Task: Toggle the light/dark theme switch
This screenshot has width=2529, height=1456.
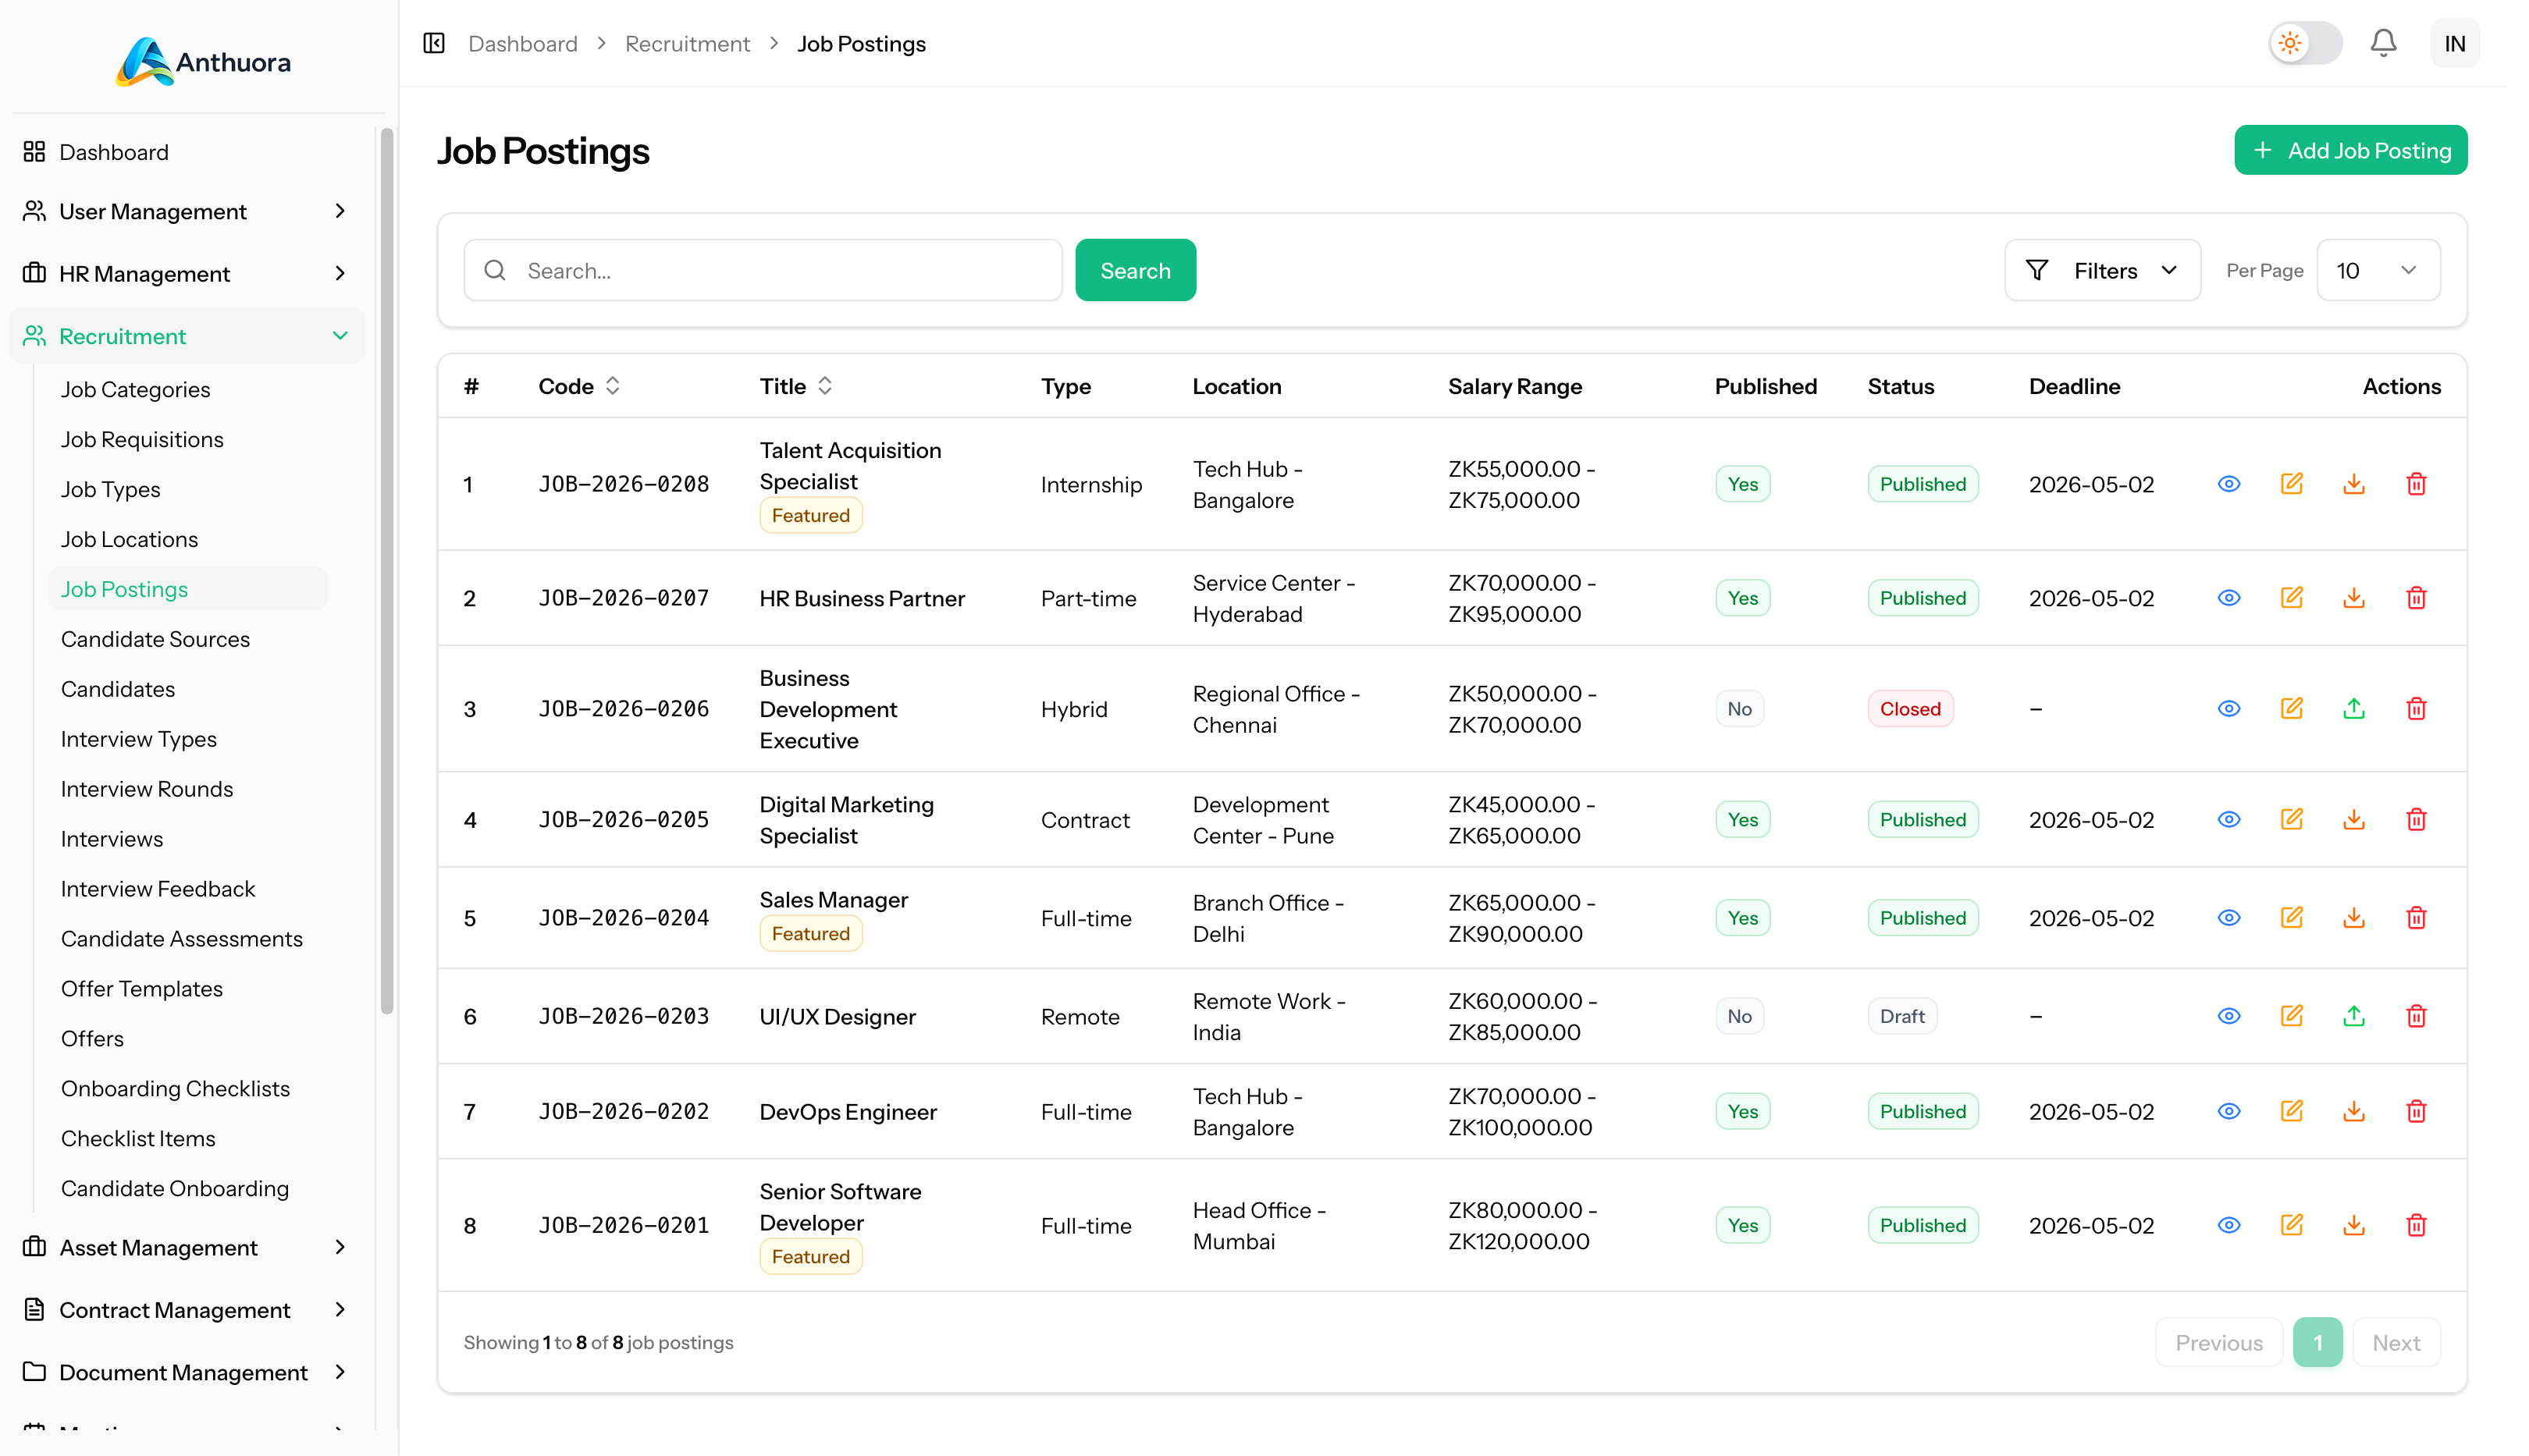Action: tap(2304, 43)
